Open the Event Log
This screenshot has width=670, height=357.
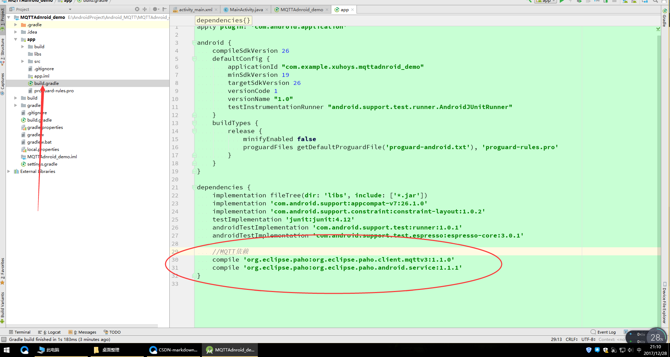(x=603, y=332)
